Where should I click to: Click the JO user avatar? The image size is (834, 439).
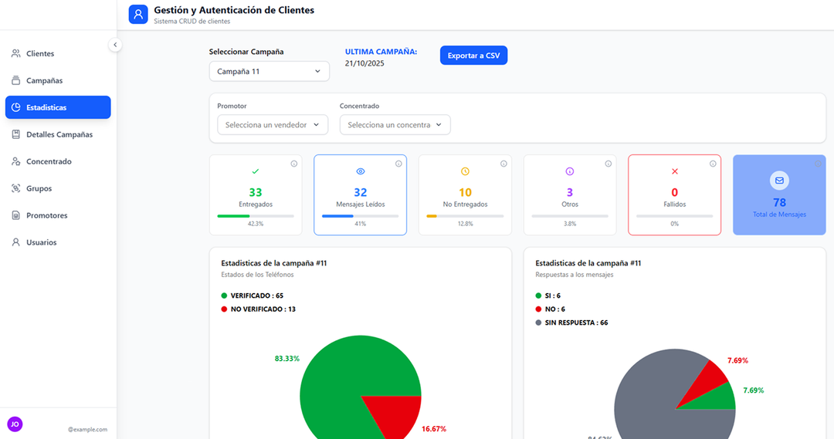pos(15,424)
